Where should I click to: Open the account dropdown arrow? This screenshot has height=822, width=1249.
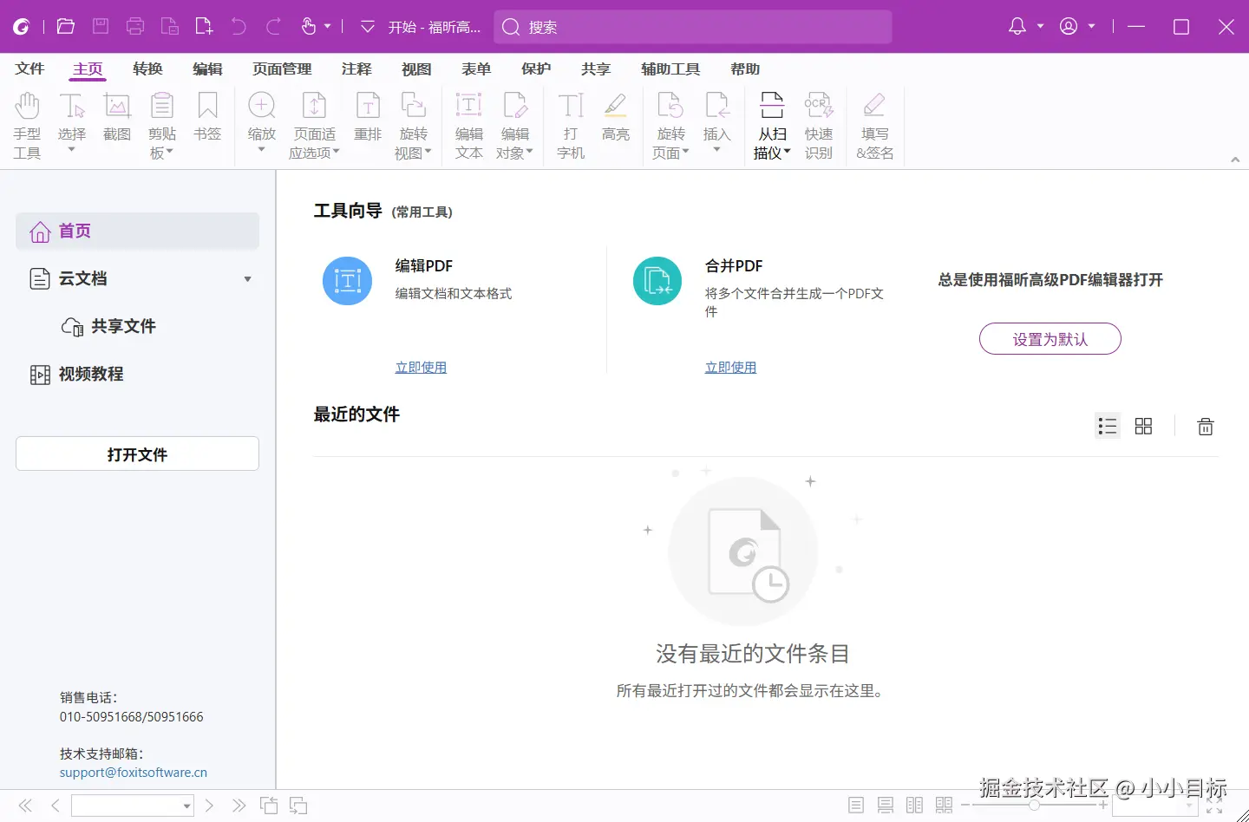coord(1092,27)
